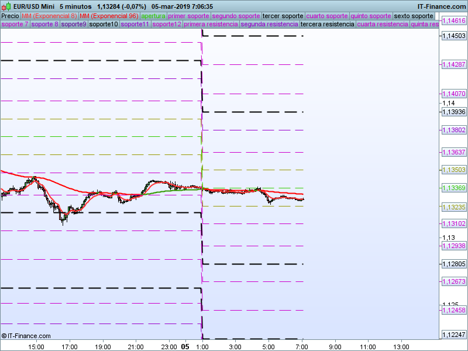
Task: Click the 1,12938 price level tag
Action: (x=454, y=246)
